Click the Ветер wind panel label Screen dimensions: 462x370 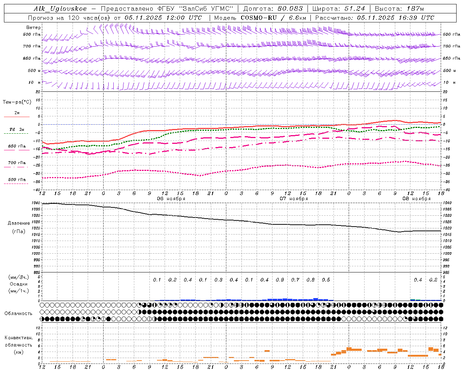tap(34, 27)
